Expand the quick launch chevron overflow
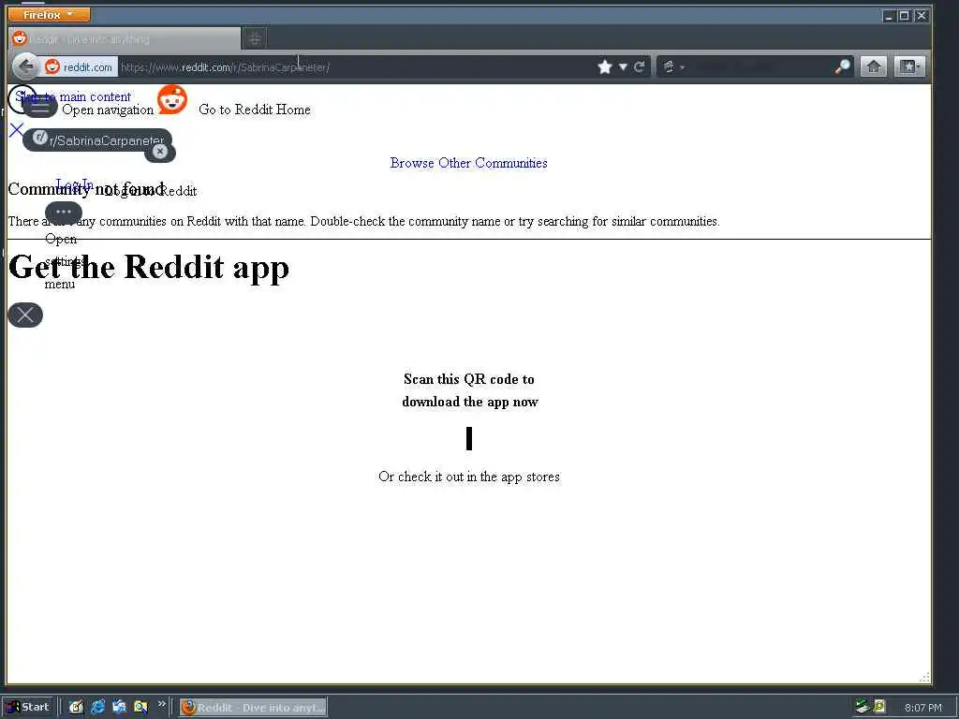The height and width of the screenshot is (719, 959). click(161, 704)
